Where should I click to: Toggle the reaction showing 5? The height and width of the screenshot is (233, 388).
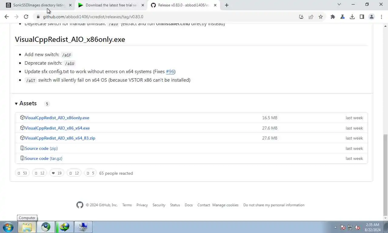tap(90, 173)
